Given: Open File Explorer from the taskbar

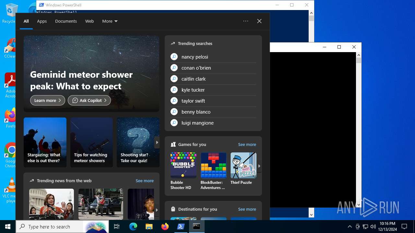Looking at the screenshot, I should pyautogui.click(x=149, y=227).
